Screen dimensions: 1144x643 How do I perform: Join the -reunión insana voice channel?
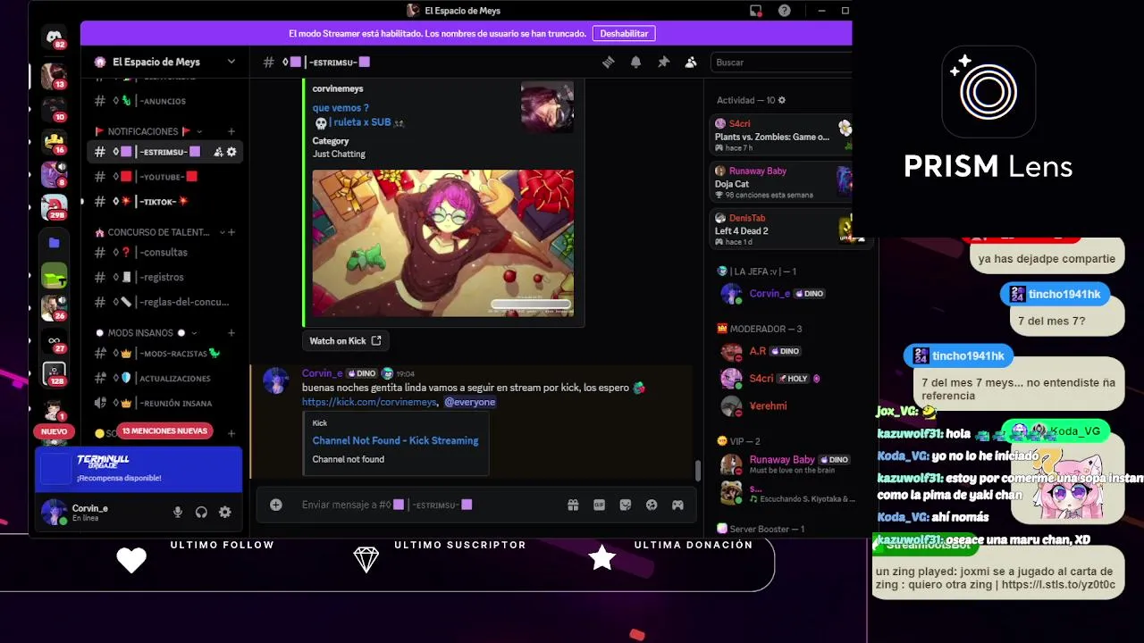coord(164,403)
